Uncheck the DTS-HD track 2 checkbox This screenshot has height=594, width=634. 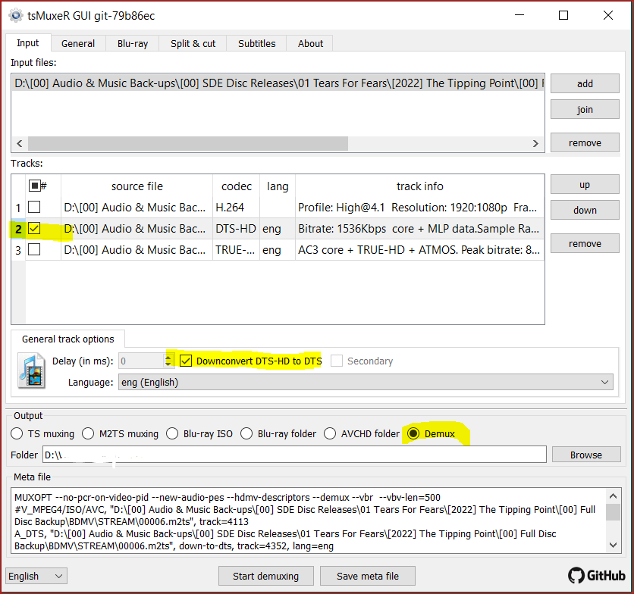click(x=34, y=228)
